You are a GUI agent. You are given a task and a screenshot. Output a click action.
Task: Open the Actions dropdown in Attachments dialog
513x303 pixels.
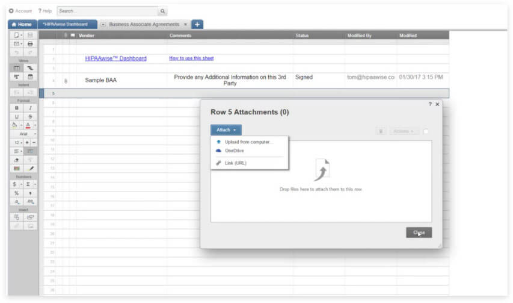tap(404, 131)
